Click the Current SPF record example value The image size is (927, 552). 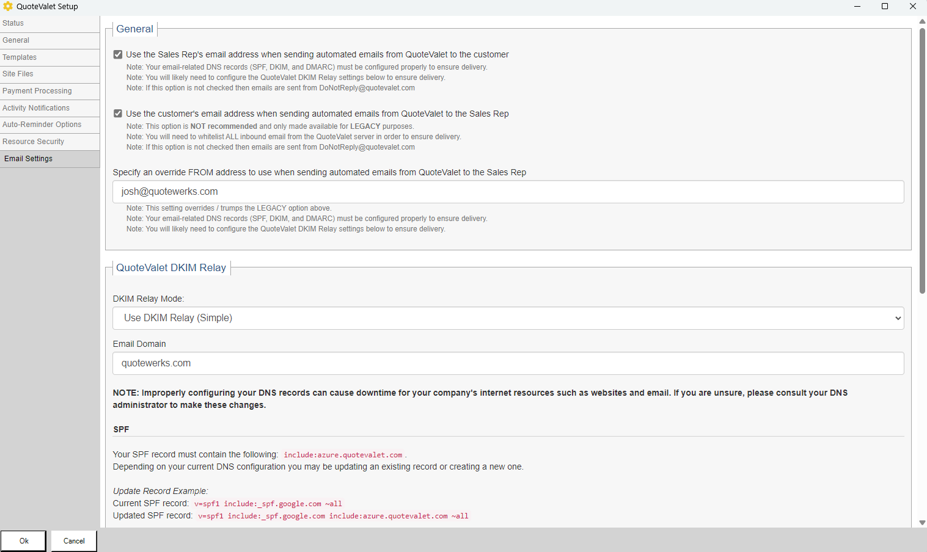tap(268, 504)
